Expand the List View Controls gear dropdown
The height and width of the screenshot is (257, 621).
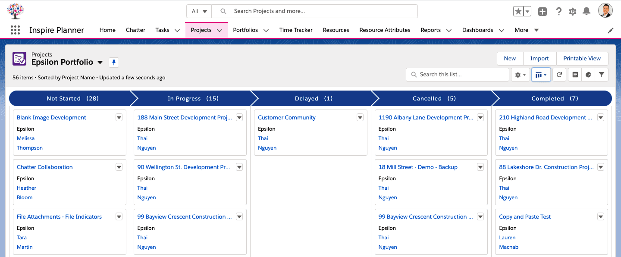tap(521, 74)
